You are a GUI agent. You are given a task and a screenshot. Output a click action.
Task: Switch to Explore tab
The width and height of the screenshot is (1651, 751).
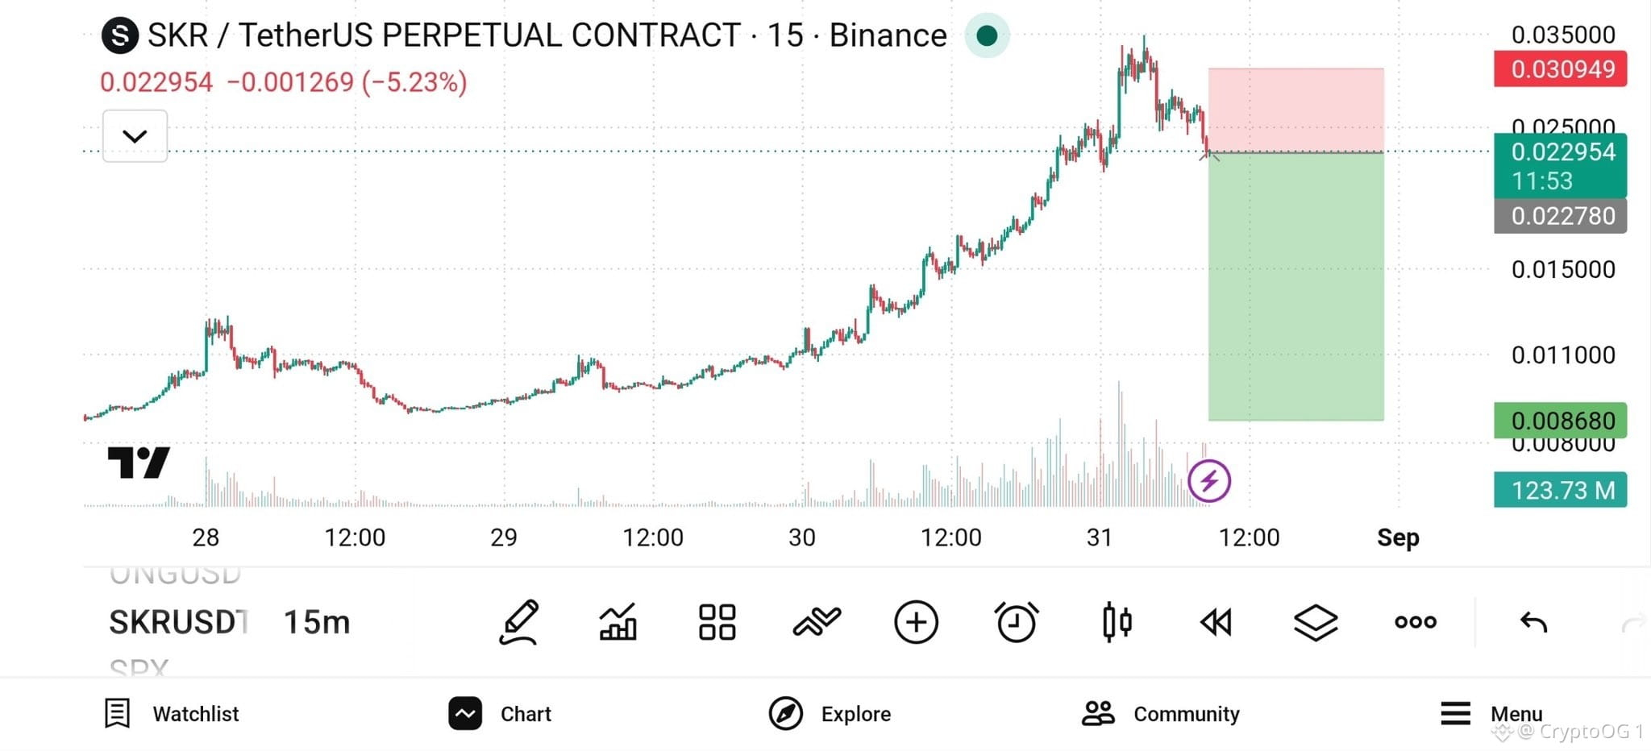pyautogui.click(x=830, y=714)
